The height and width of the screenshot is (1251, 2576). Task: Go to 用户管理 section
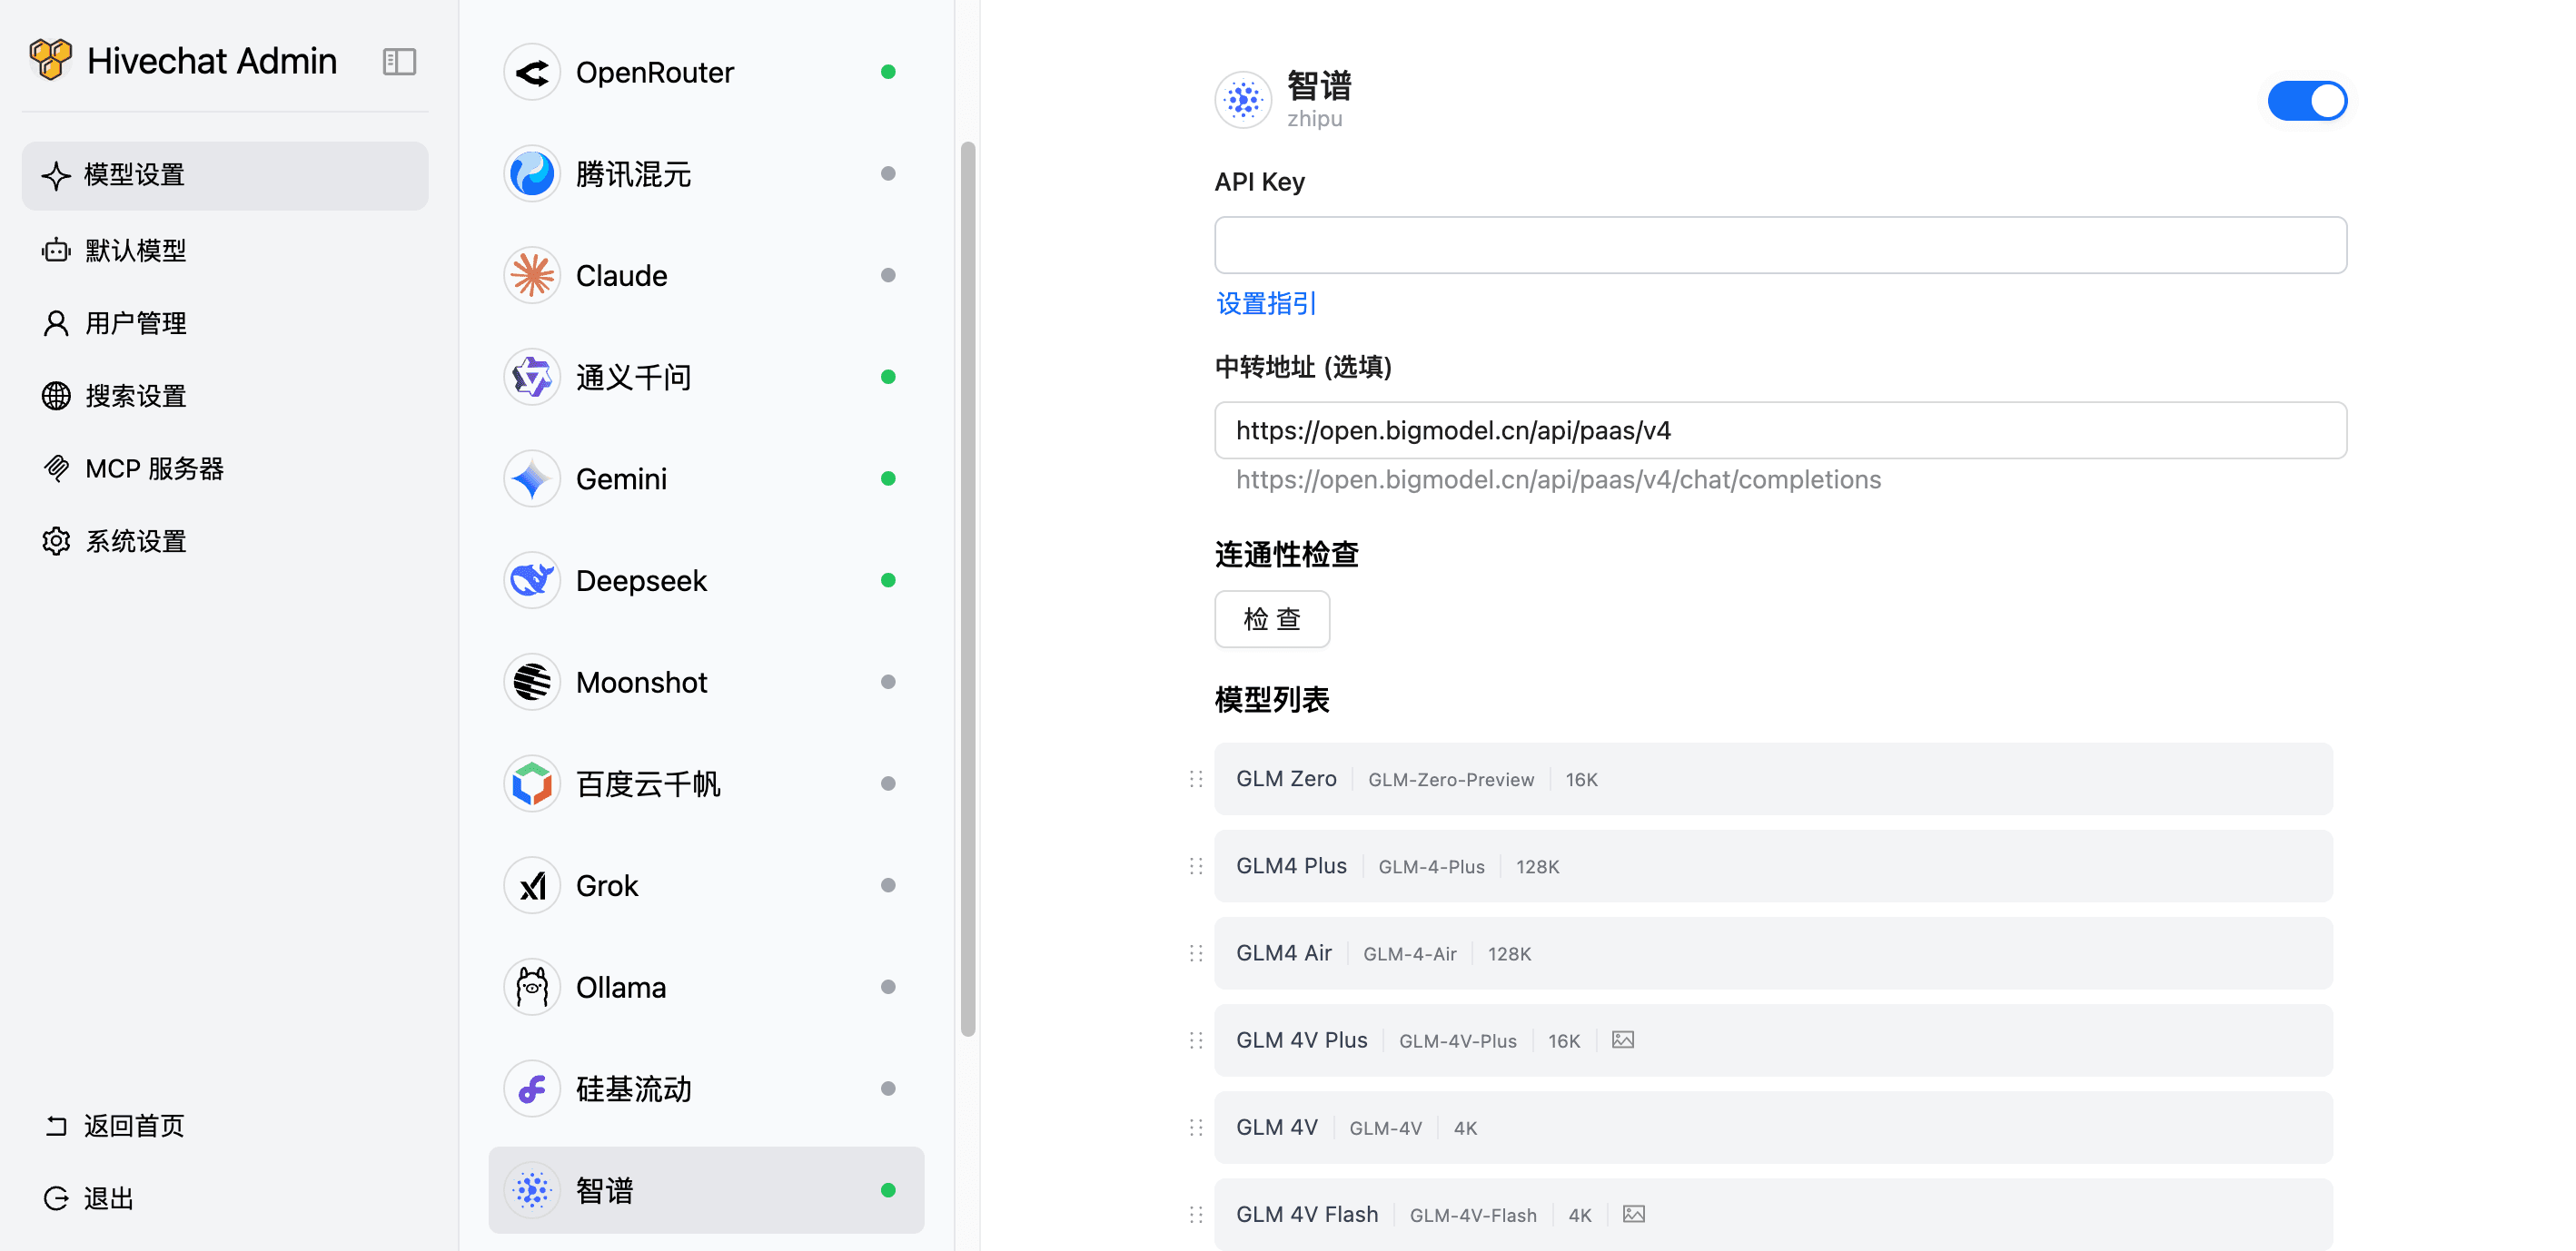[225, 323]
